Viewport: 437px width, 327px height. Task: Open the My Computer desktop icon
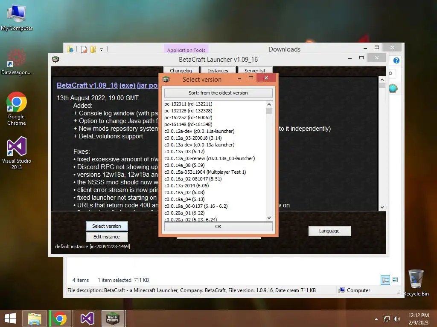[x=17, y=17]
